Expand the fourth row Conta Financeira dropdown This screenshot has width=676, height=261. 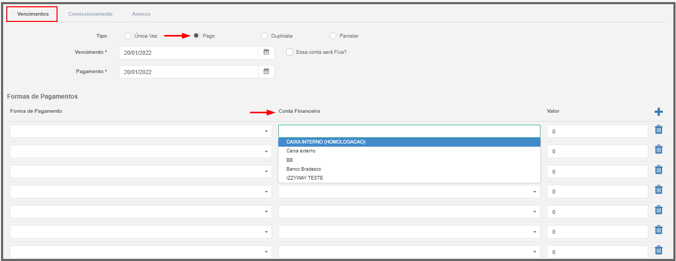(409, 192)
